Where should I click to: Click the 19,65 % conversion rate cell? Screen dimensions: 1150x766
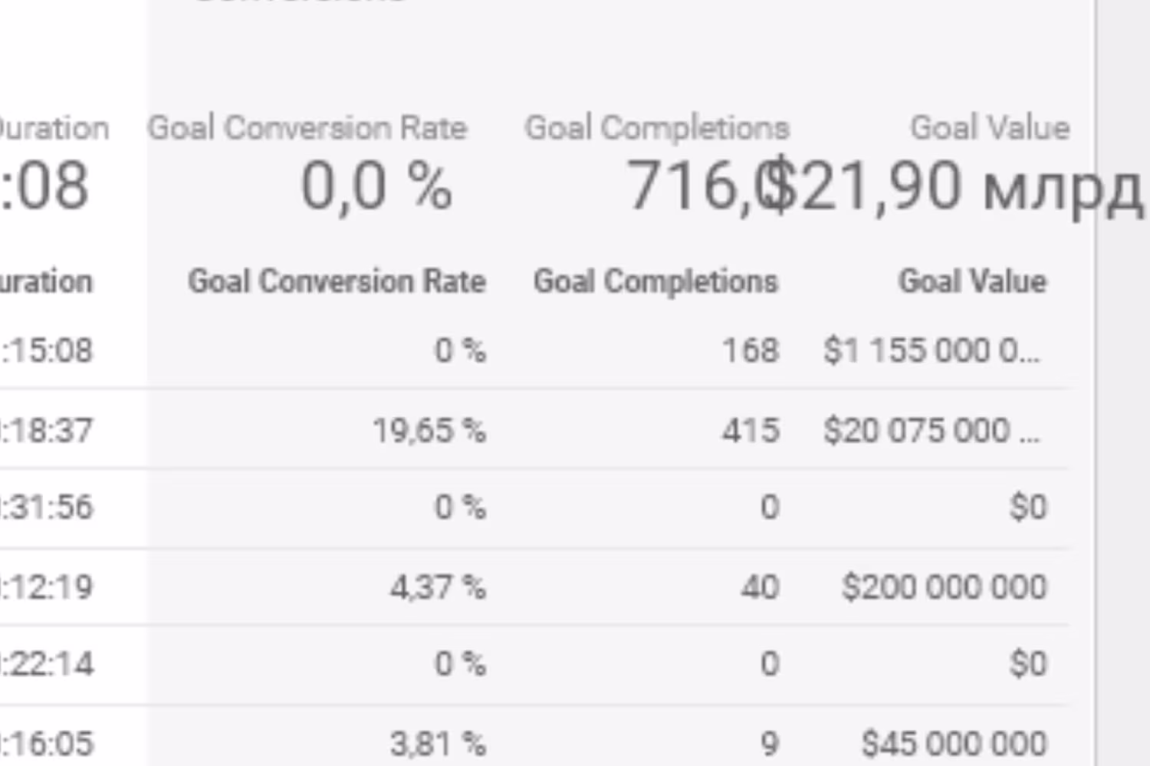pos(429,430)
